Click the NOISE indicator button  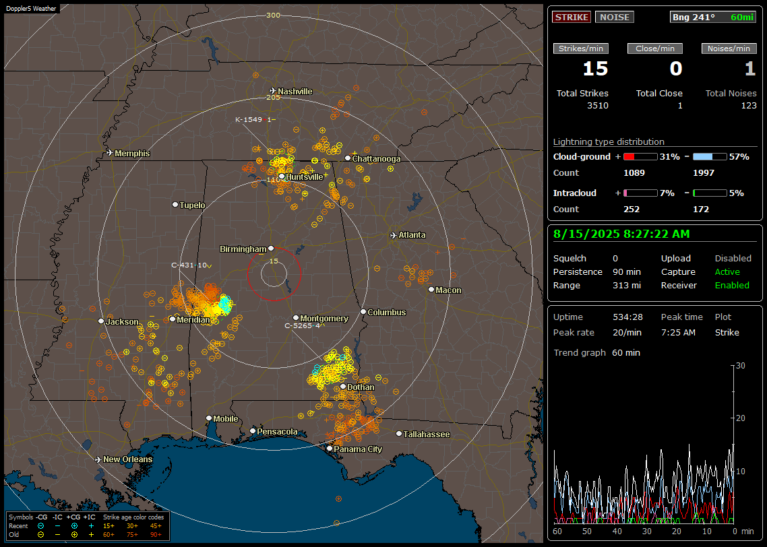(615, 17)
